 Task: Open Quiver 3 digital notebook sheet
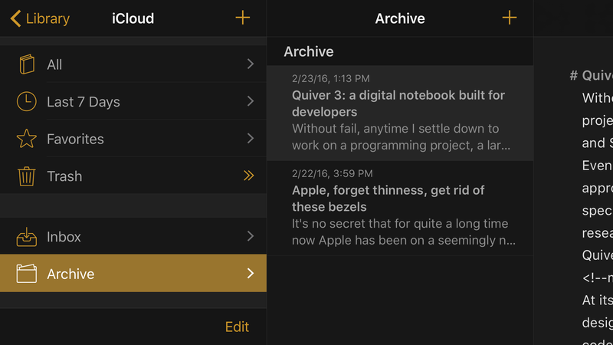[x=400, y=113]
